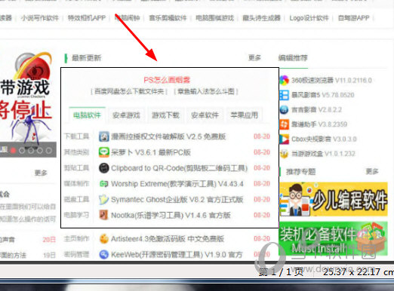Click 更多 beside 最新更新

254,58
